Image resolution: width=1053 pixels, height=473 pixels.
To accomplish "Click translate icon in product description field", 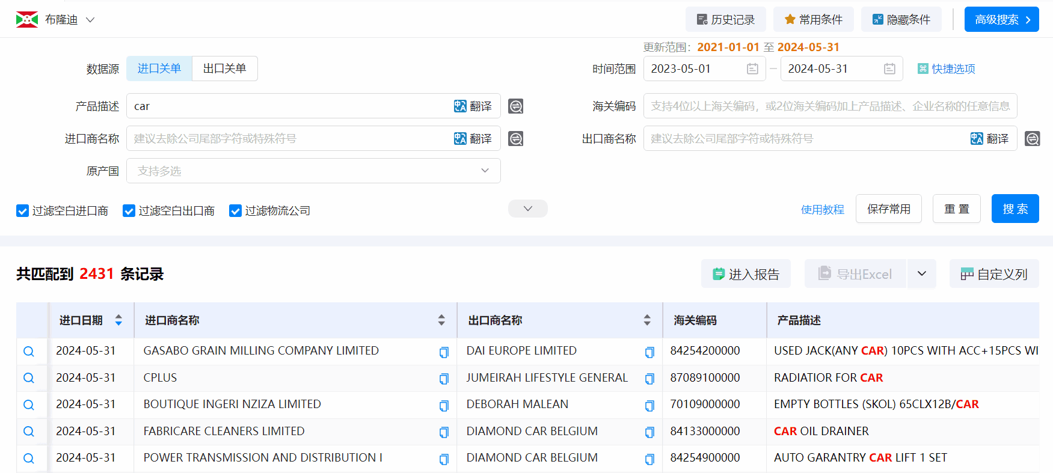I will [x=472, y=106].
